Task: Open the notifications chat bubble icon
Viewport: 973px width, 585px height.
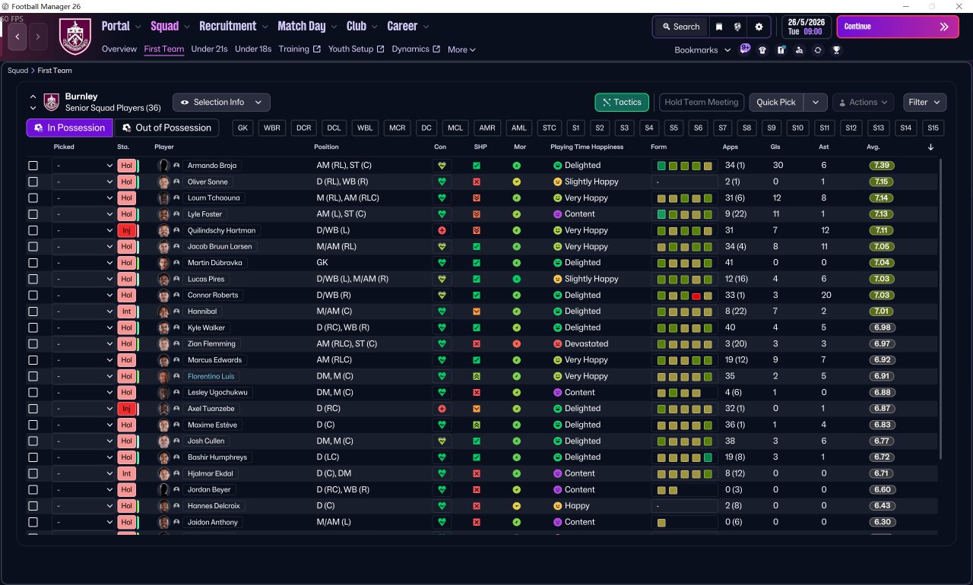Action: (744, 49)
